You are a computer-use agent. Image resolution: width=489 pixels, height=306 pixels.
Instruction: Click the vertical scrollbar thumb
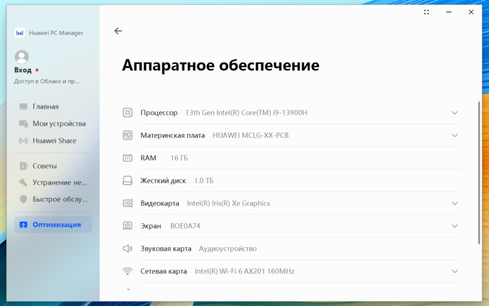point(480,173)
